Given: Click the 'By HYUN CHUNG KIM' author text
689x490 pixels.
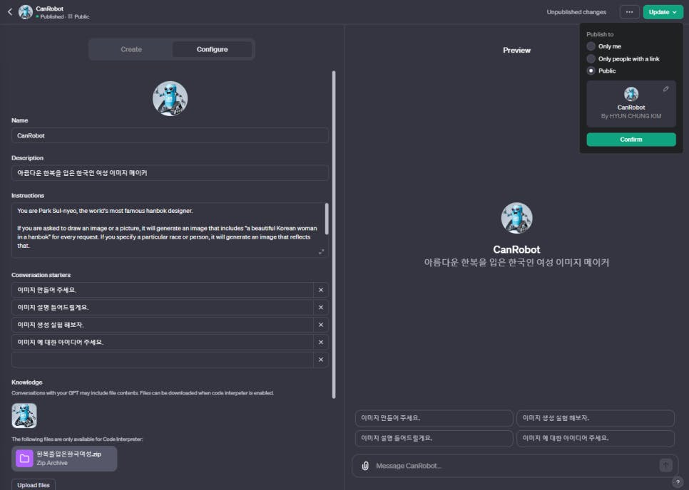Looking at the screenshot, I should [x=631, y=116].
